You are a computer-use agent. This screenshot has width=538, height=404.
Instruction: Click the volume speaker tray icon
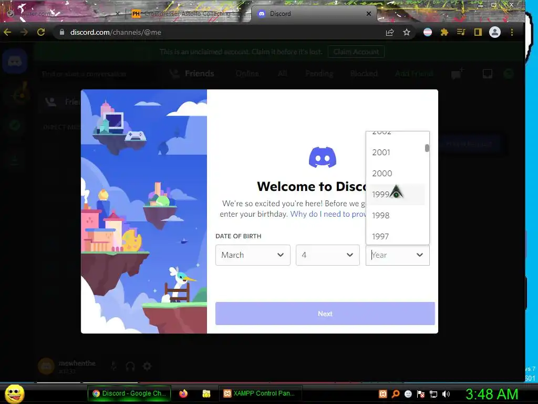click(446, 394)
